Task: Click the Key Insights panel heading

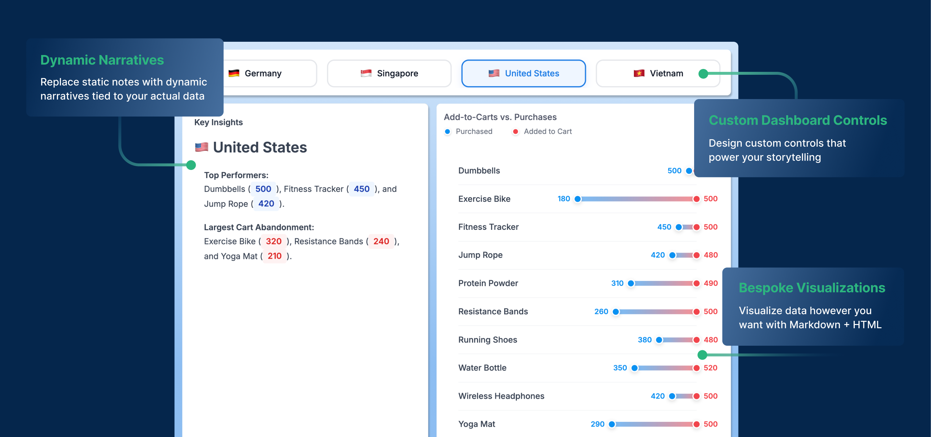Action: [218, 122]
